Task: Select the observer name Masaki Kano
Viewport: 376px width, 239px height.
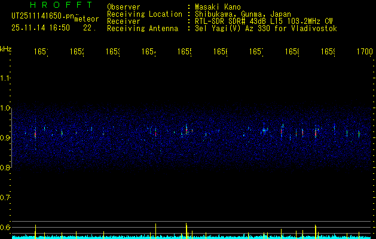Action: (218, 7)
